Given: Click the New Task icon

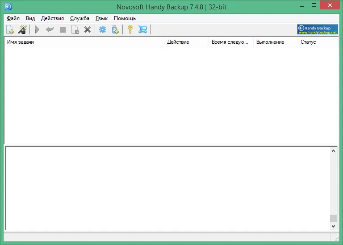Looking at the screenshot, I should pos(10,29).
